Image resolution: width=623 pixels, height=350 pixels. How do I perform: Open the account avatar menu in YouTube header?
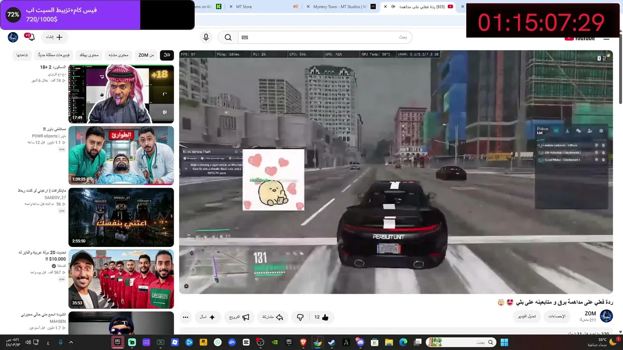pyautogui.click(x=13, y=37)
